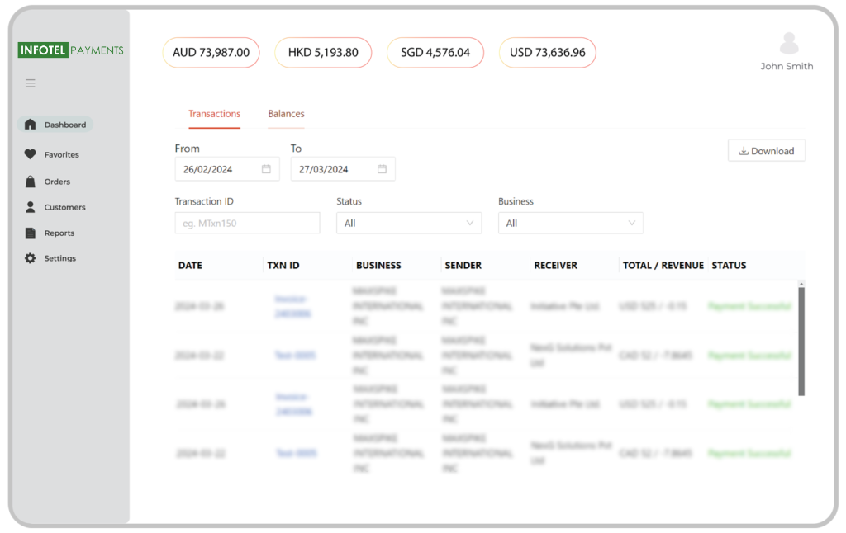Expand the Status dropdown
This screenshot has width=846, height=533.
click(x=409, y=223)
